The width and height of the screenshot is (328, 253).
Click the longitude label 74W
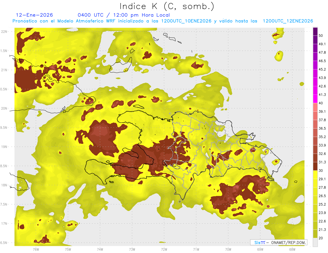[100, 249]
